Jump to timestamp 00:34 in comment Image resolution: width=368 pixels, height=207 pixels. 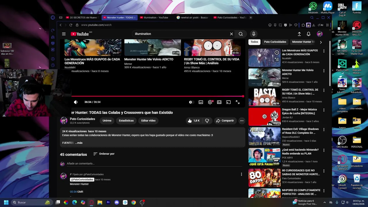click(73, 192)
